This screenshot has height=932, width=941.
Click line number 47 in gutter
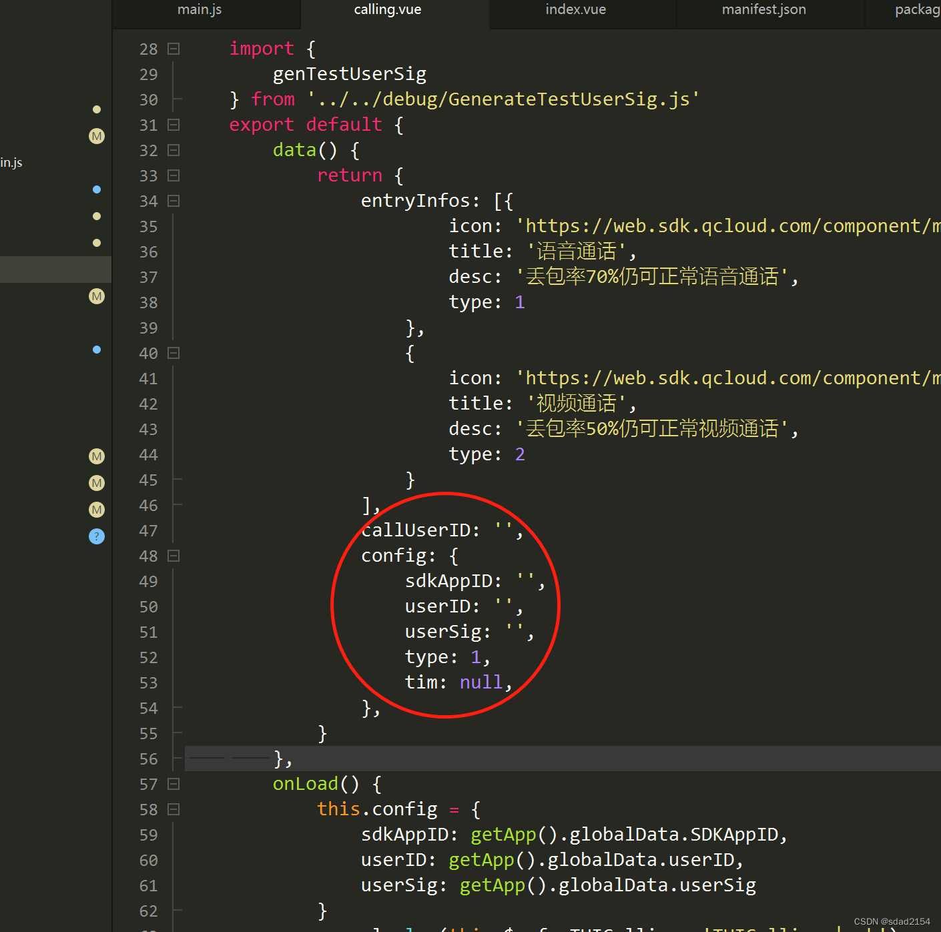[148, 531]
